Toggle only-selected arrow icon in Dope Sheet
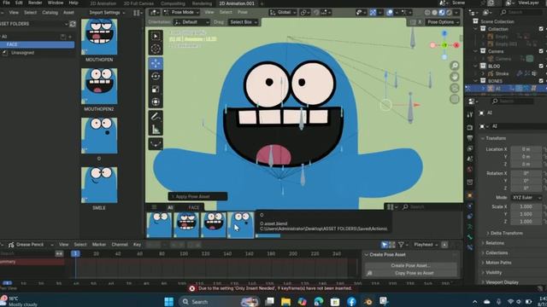 (x=384, y=245)
